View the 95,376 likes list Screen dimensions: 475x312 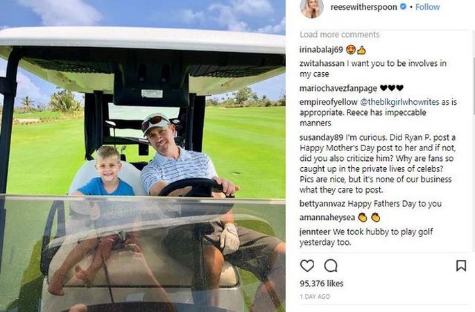pyautogui.click(x=322, y=284)
